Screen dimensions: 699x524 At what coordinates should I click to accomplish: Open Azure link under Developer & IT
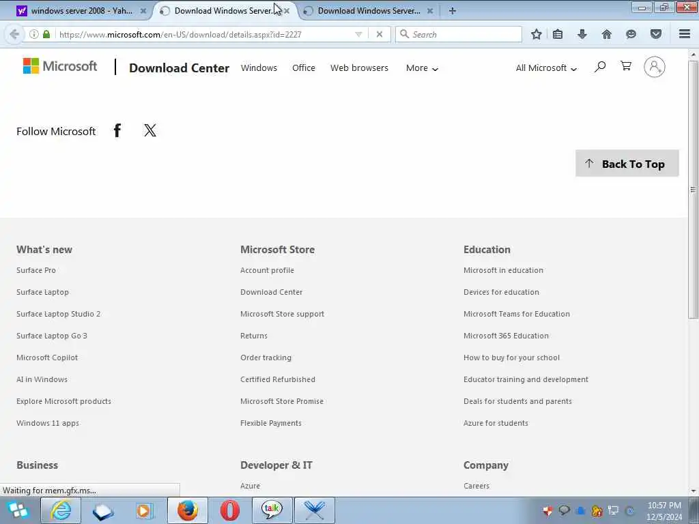coord(250,486)
